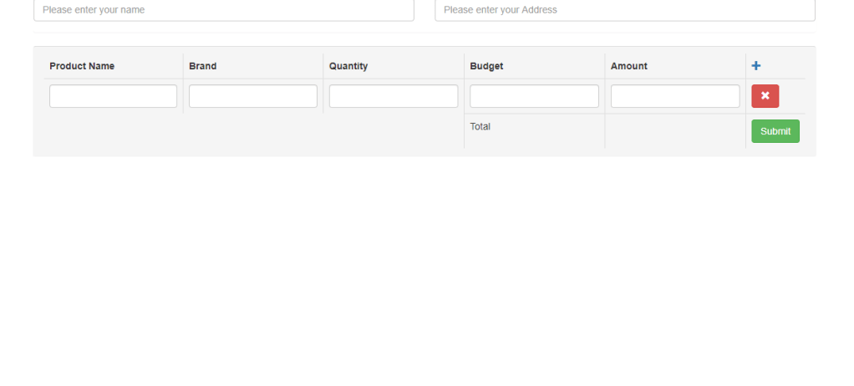Click the blue plus add-row icon
854x386 pixels.
(756, 66)
